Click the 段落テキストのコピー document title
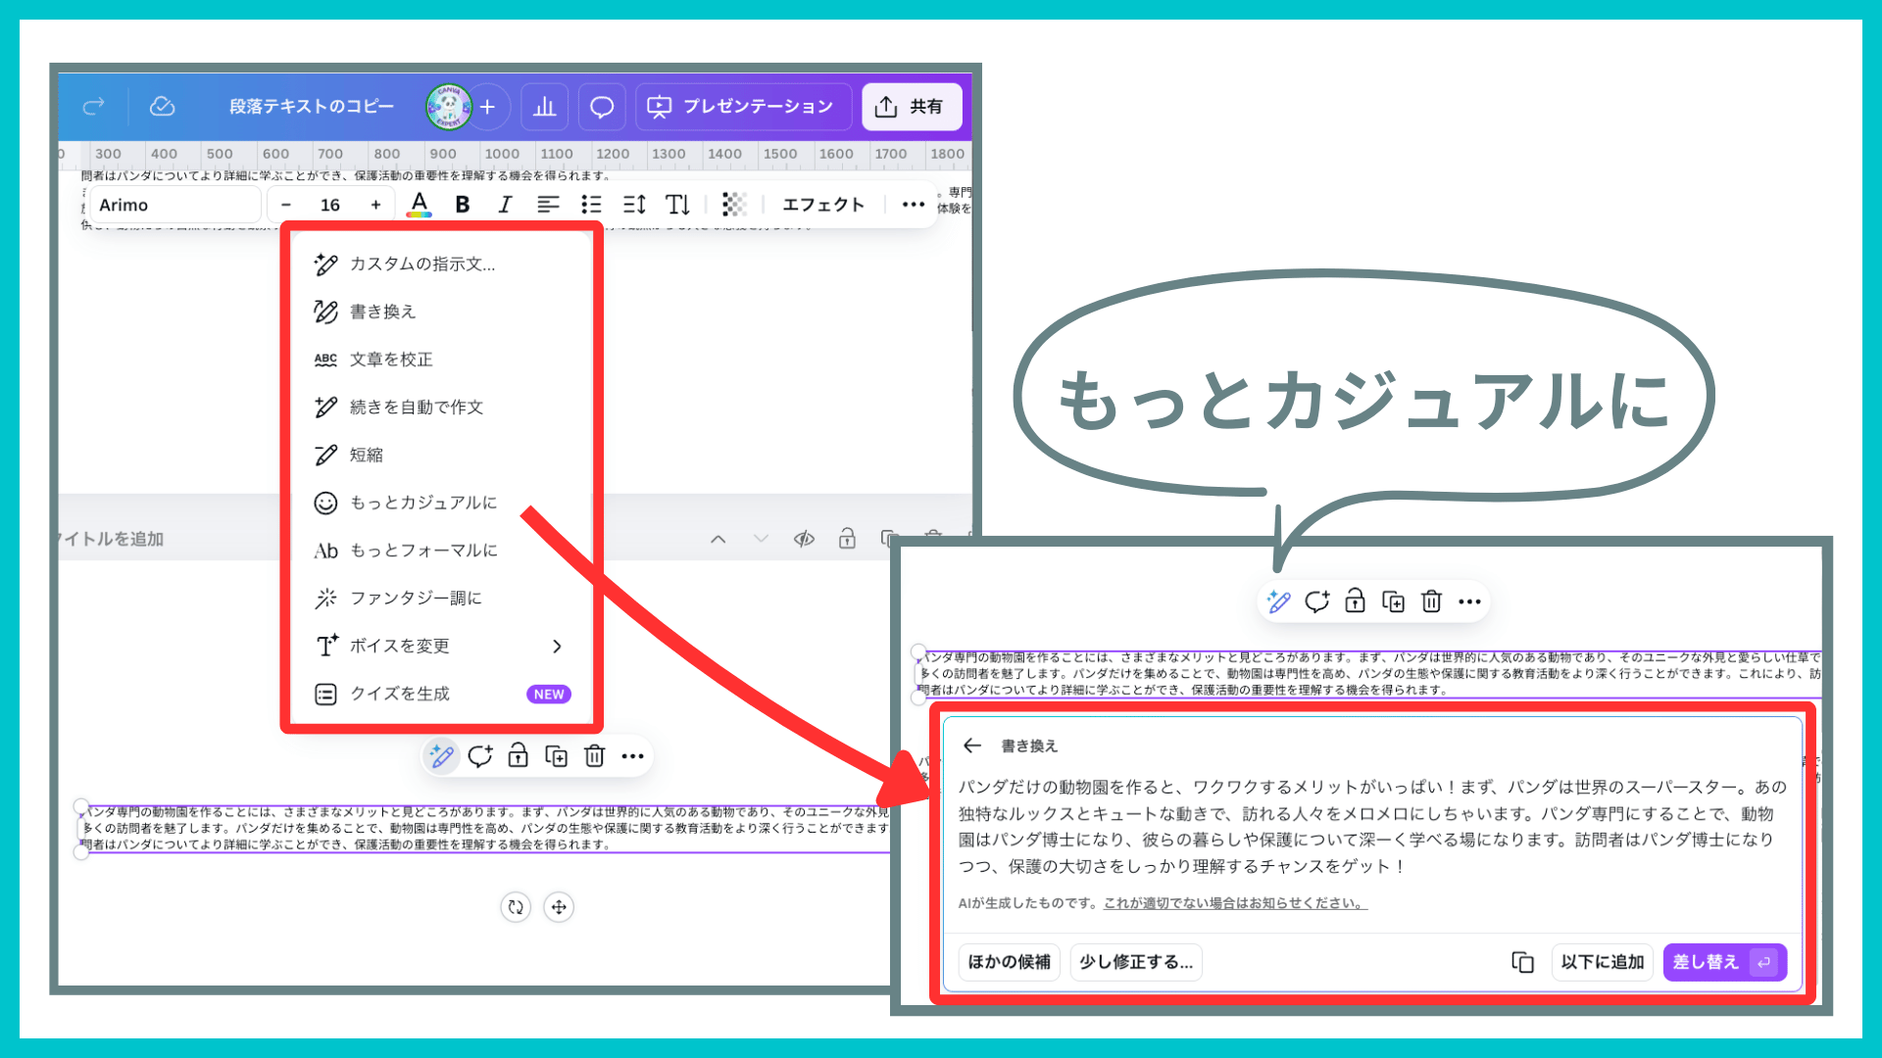The image size is (1882, 1058). point(312,106)
